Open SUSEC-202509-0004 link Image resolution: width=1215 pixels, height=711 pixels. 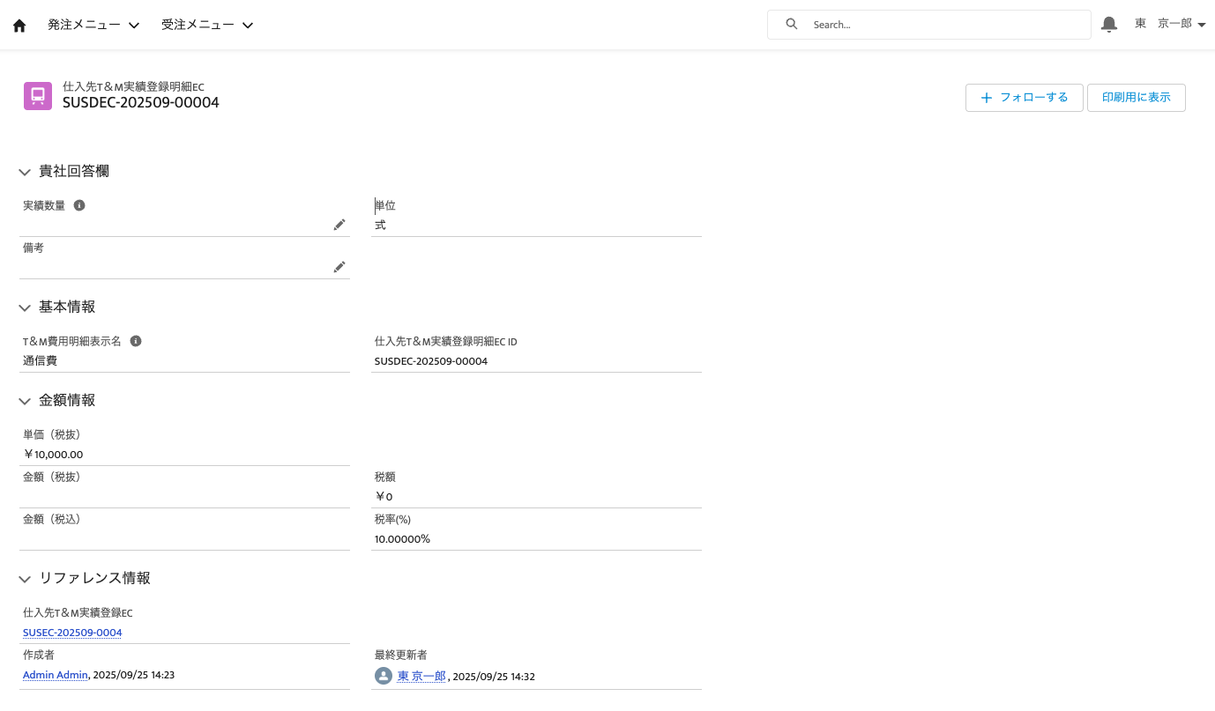tap(72, 633)
